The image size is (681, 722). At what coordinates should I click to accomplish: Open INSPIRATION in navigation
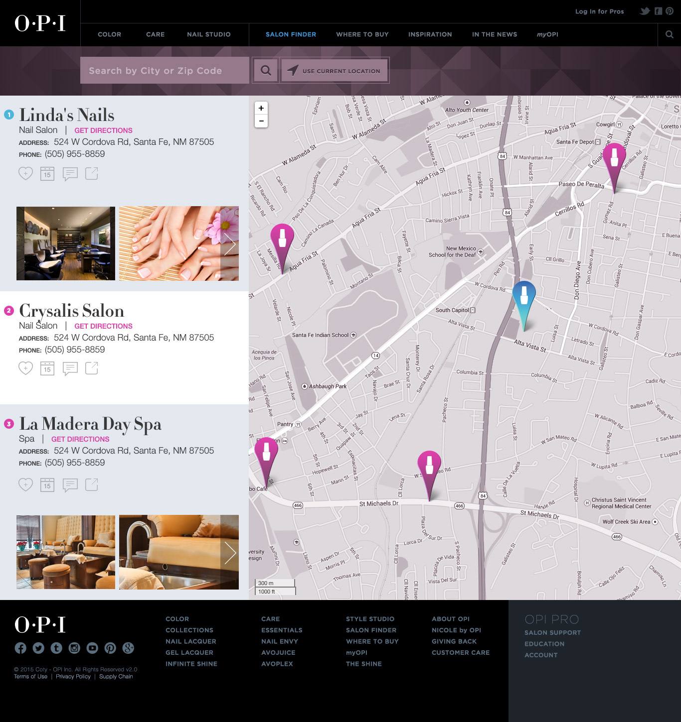pos(430,34)
